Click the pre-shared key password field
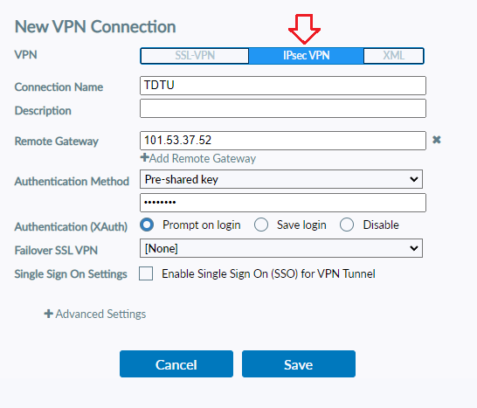The height and width of the screenshot is (408, 477). pos(283,203)
